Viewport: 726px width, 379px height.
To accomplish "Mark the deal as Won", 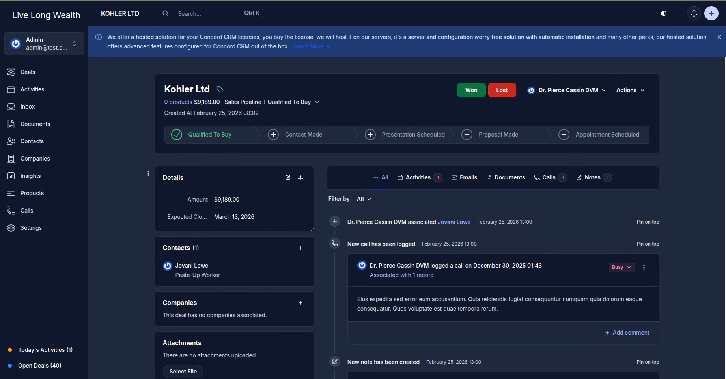I will [471, 90].
